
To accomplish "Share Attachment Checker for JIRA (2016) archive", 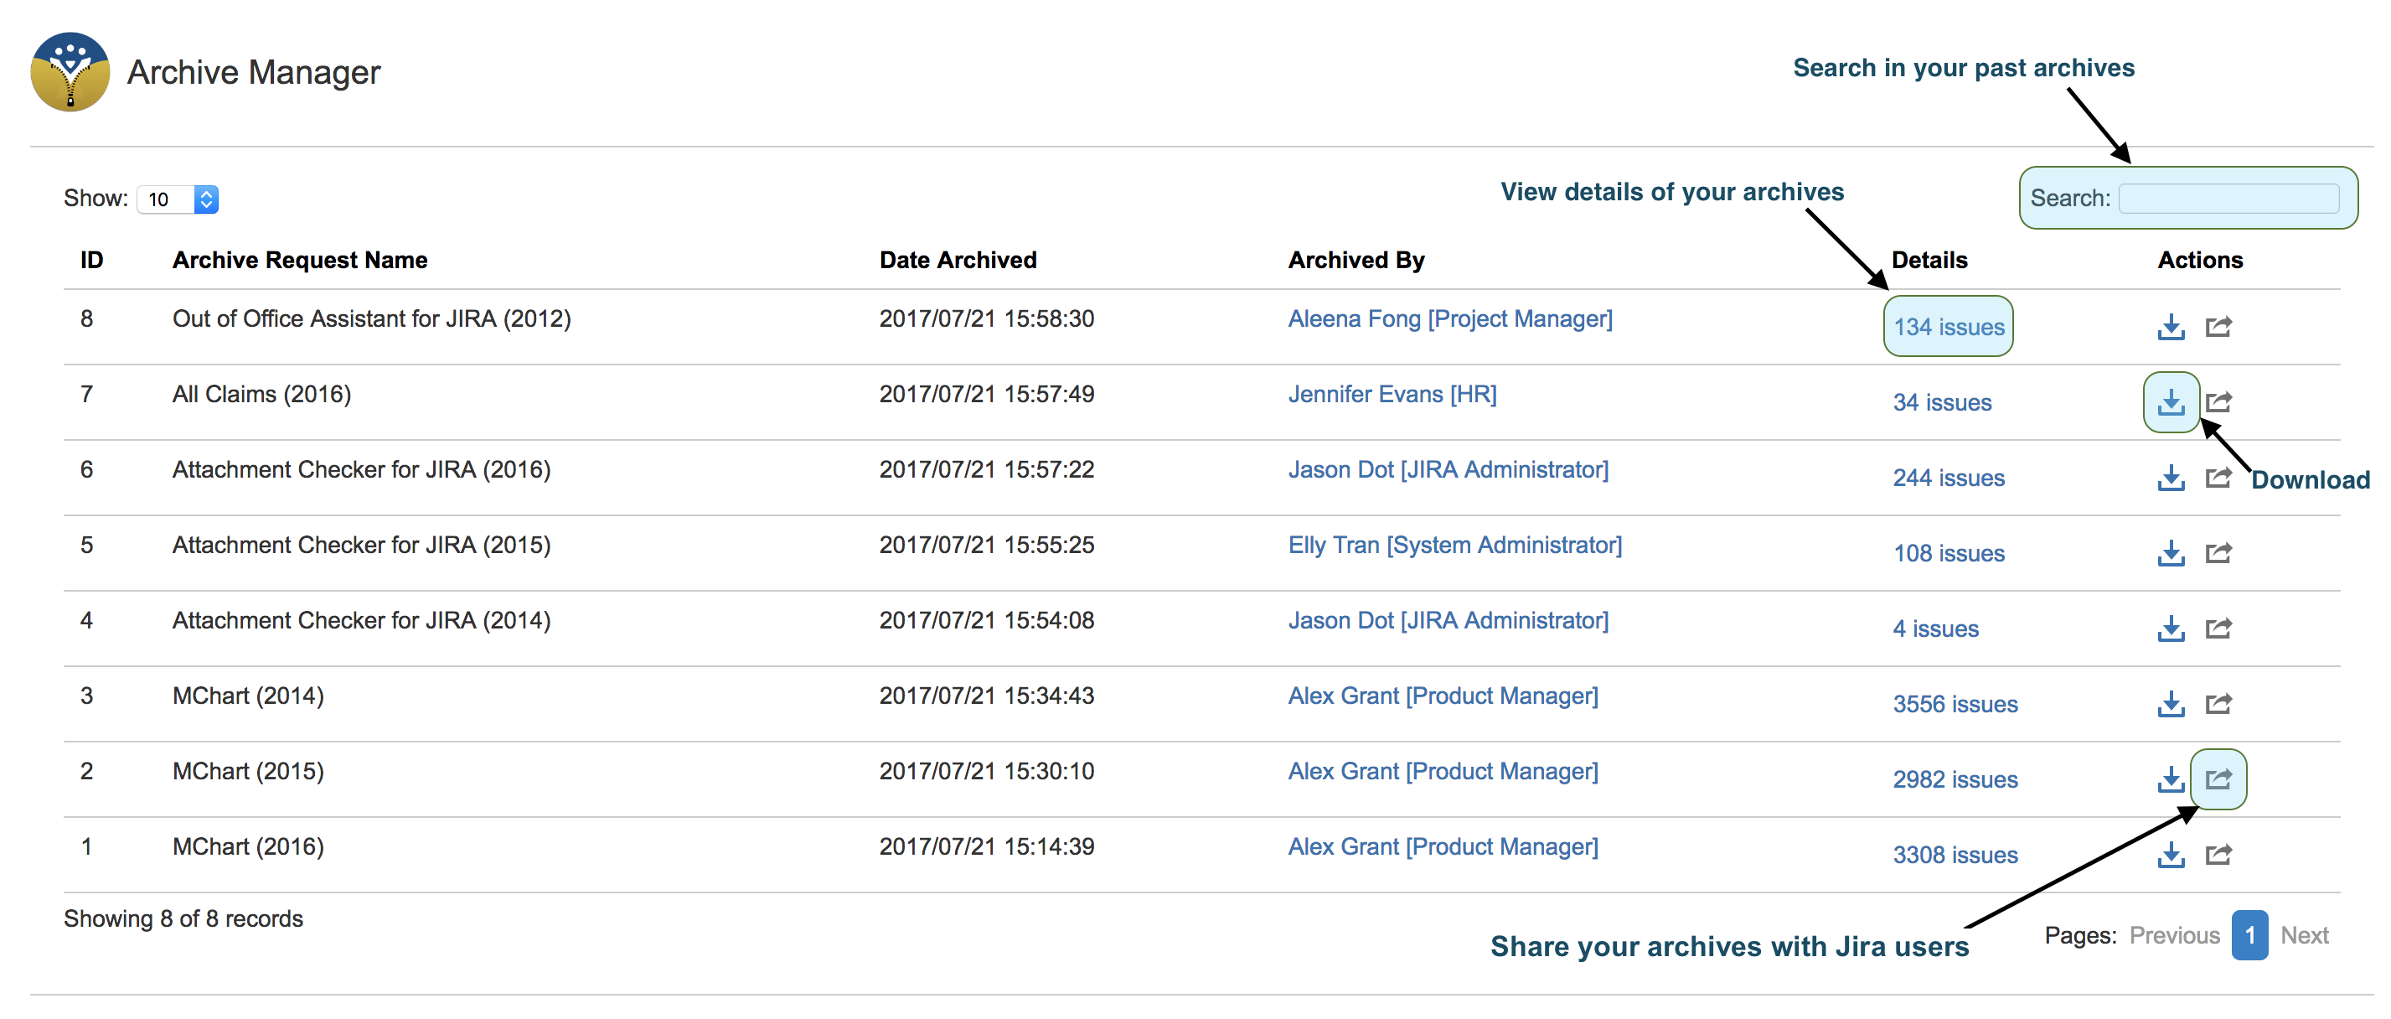I will coord(2218,478).
